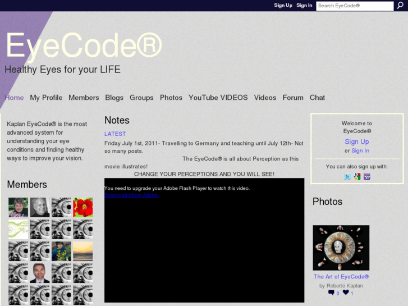408x306 pixels.
Task: Open the Home menu item
Action: point(15,98)
